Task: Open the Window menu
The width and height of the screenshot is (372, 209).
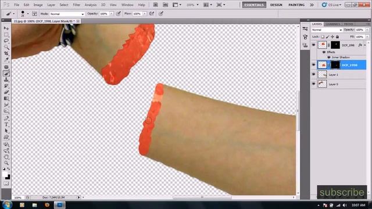Action: click(127, 5)
